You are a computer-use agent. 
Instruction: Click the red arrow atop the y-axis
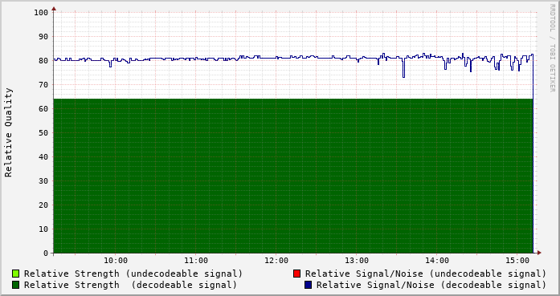[x=54, y=9]
